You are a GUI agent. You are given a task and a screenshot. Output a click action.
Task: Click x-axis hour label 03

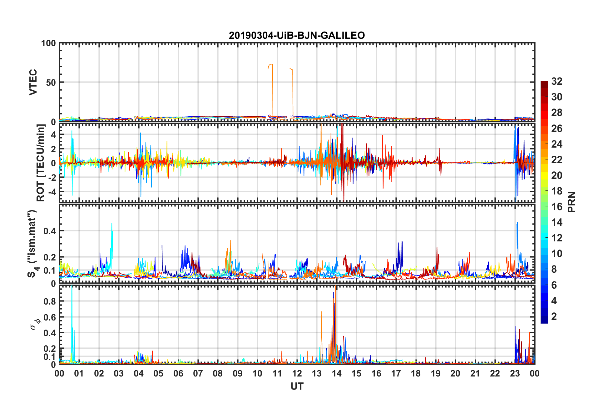119,373
